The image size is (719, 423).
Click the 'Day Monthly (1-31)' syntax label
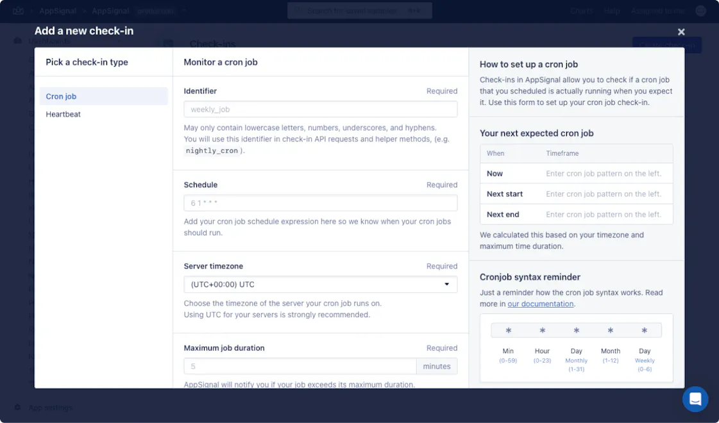[x=577, y=360]
